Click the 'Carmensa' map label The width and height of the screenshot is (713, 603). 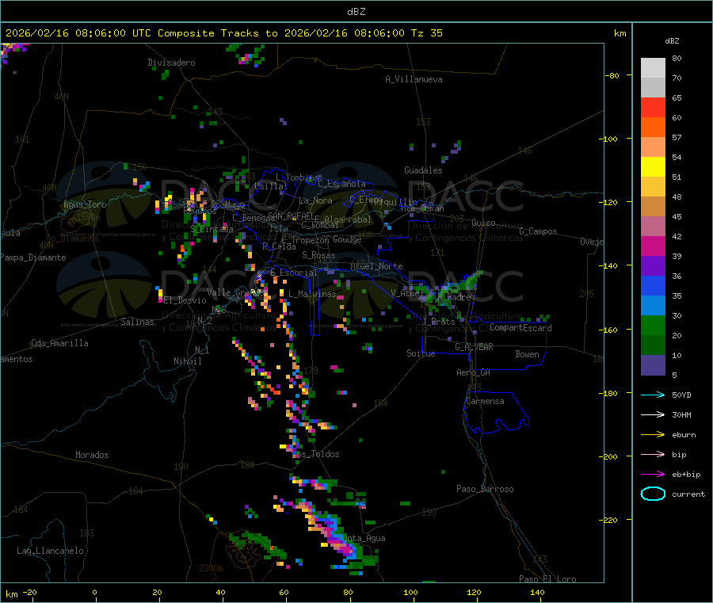[485, 401]
